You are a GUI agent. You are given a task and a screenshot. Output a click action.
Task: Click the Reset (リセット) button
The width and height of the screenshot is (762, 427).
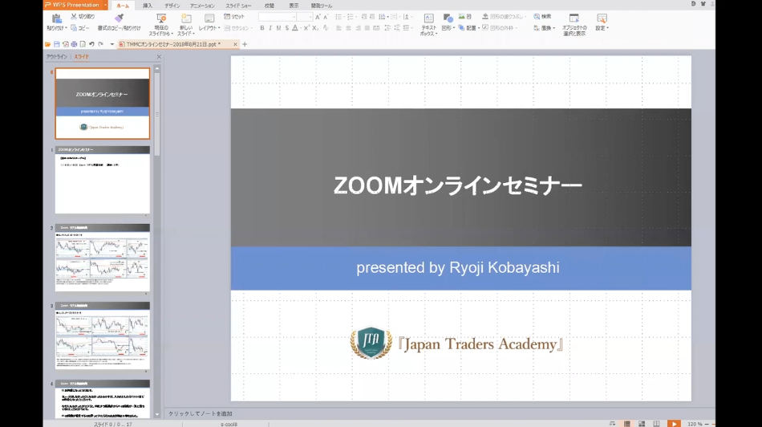(235, 16)
